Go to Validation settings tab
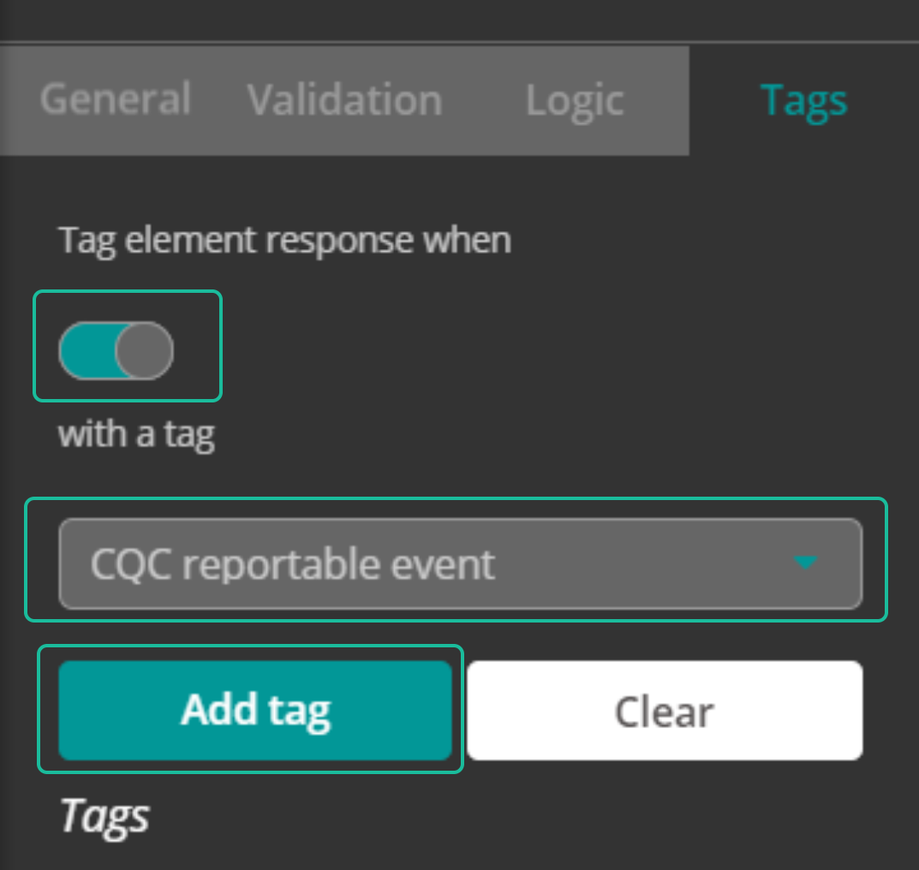The image size is (919, 870). 344,100
